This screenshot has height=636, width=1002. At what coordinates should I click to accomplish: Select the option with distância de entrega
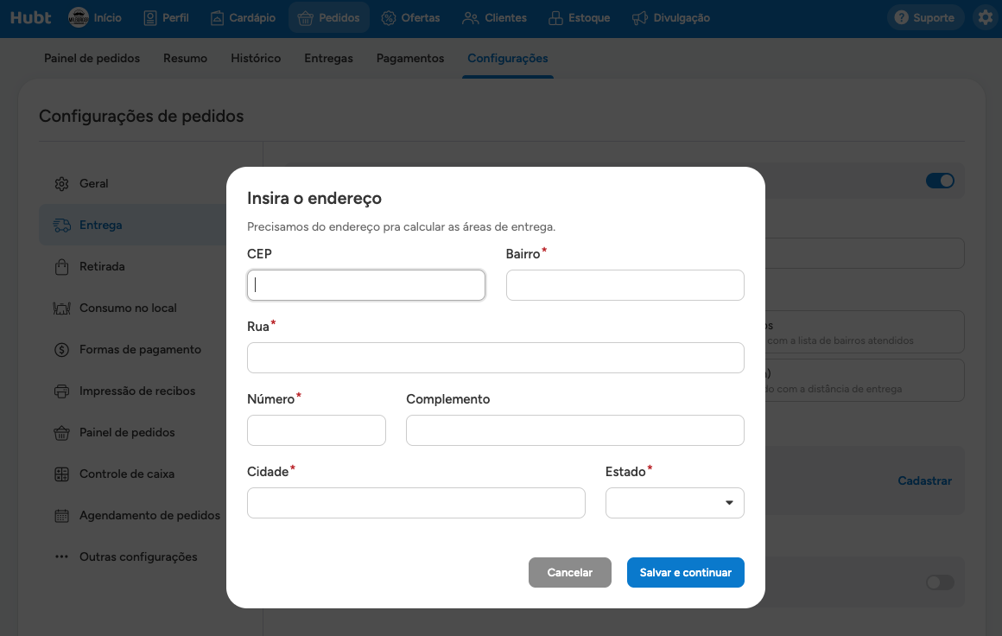(x=864, y=380)
